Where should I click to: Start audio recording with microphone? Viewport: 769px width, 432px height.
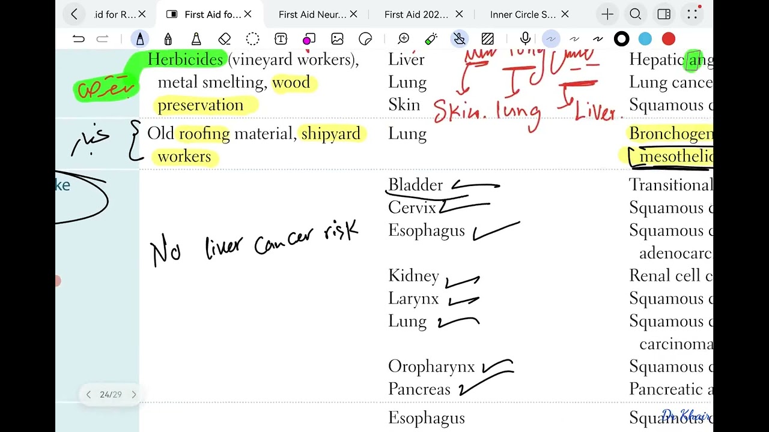(525, 39)
